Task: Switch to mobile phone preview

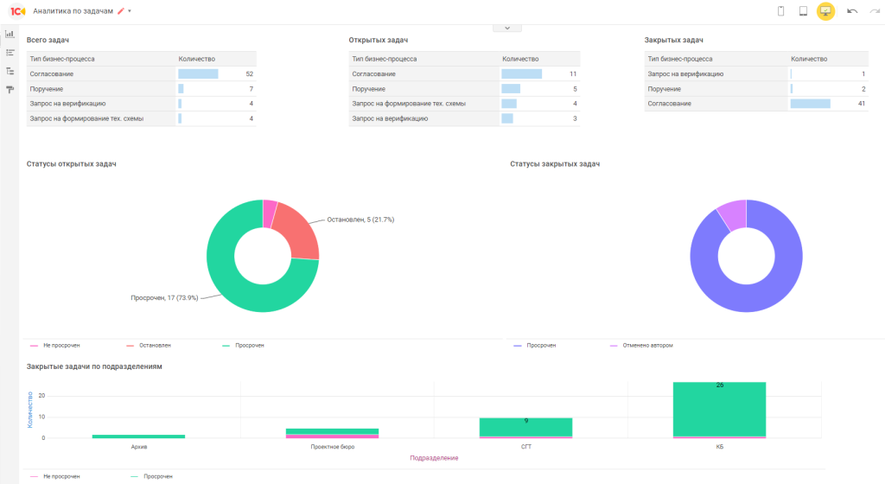Action: [x=780, y=11]
